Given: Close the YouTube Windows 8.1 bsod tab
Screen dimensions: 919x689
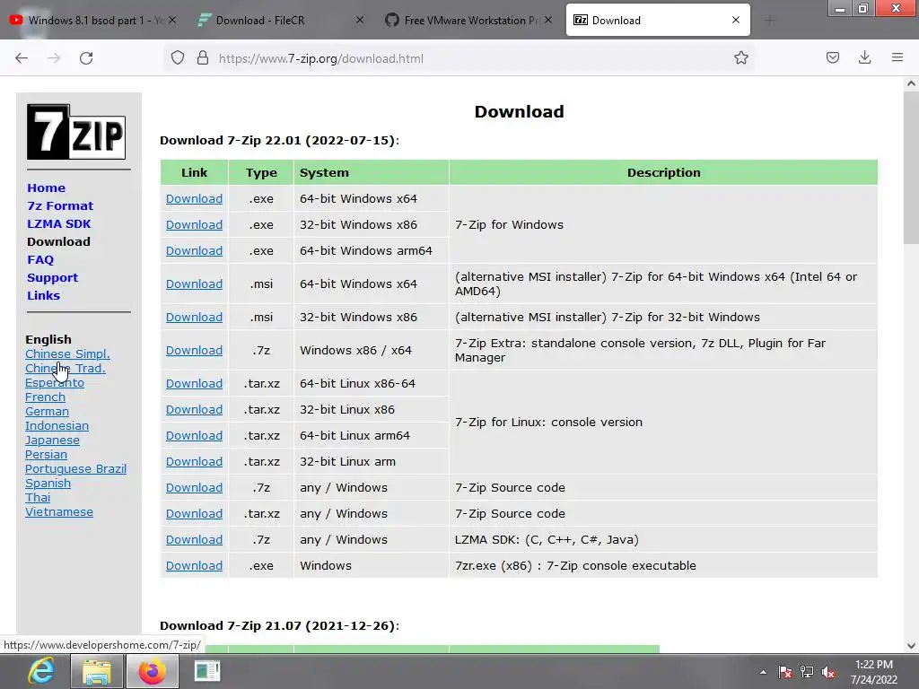Looking at the screenshot, I should (172, 20).
